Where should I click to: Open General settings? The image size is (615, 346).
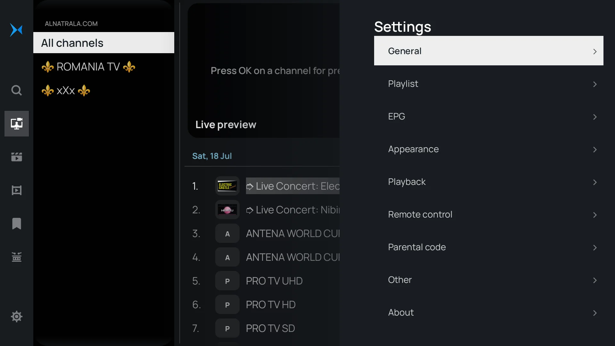pos(489,51)
